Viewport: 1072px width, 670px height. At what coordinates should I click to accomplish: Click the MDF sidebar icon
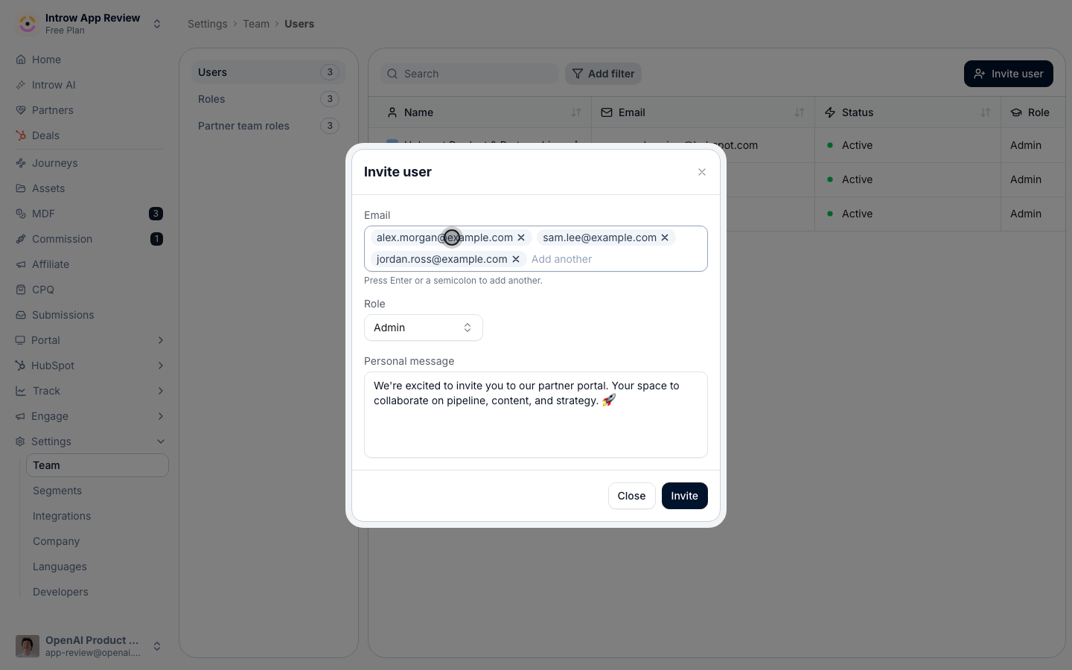[x=21, y=214]
